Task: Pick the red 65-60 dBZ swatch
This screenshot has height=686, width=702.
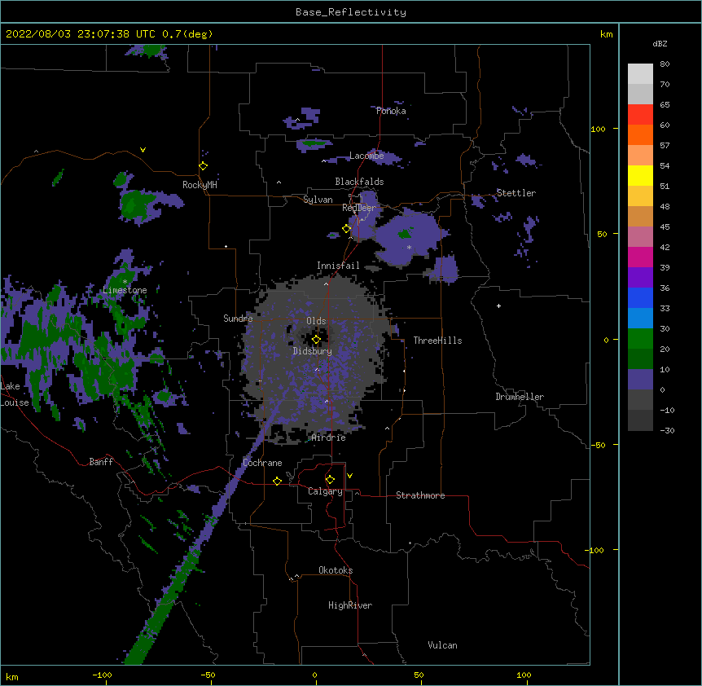Action: click(x=640, y=115)
